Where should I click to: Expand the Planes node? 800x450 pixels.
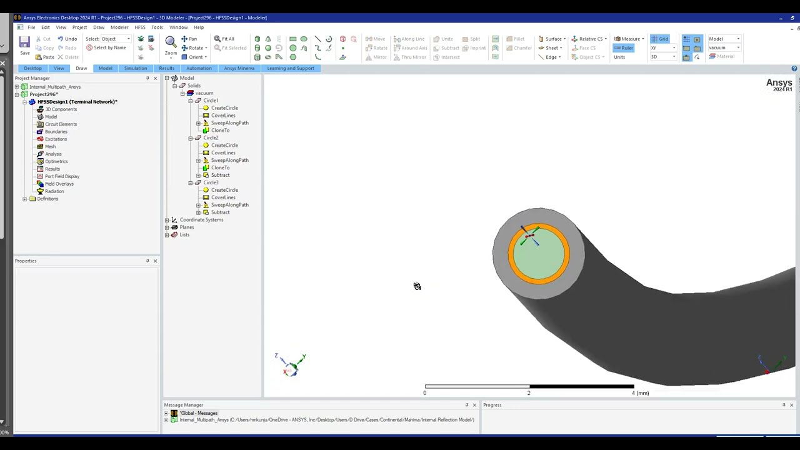pos(167,227)
